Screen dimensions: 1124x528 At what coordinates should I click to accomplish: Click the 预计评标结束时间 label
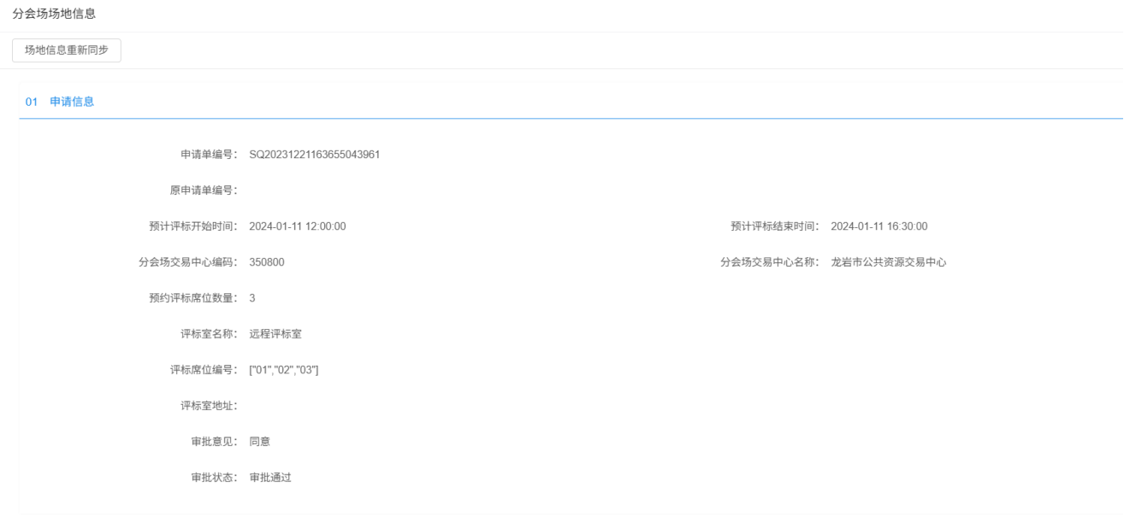point(775,226)
